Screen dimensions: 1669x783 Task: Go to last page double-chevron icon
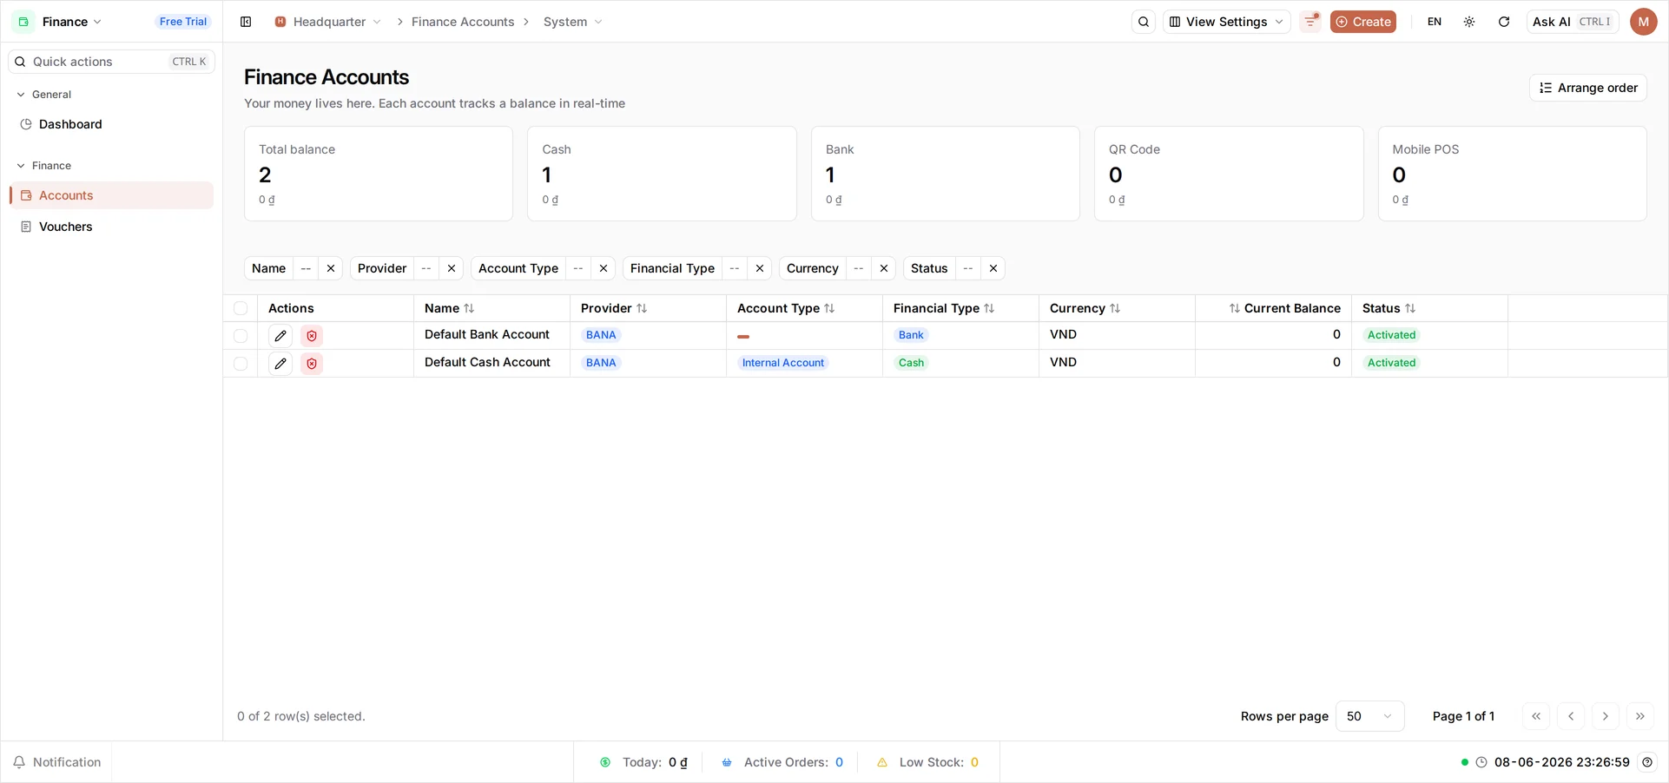pos(1640,716)
